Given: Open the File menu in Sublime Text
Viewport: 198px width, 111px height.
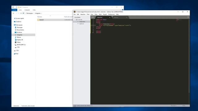Looking at the screenshot, I should (75, 14).
